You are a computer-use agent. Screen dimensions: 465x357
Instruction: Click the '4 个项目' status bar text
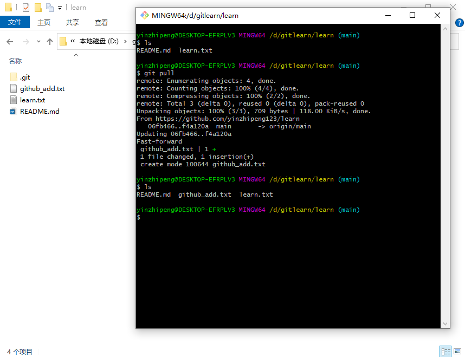(20, 352)
